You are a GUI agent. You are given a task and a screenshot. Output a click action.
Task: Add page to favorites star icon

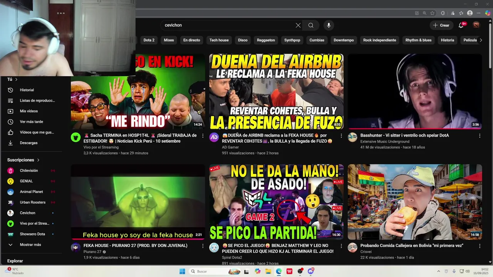click(x=433, y=13)
